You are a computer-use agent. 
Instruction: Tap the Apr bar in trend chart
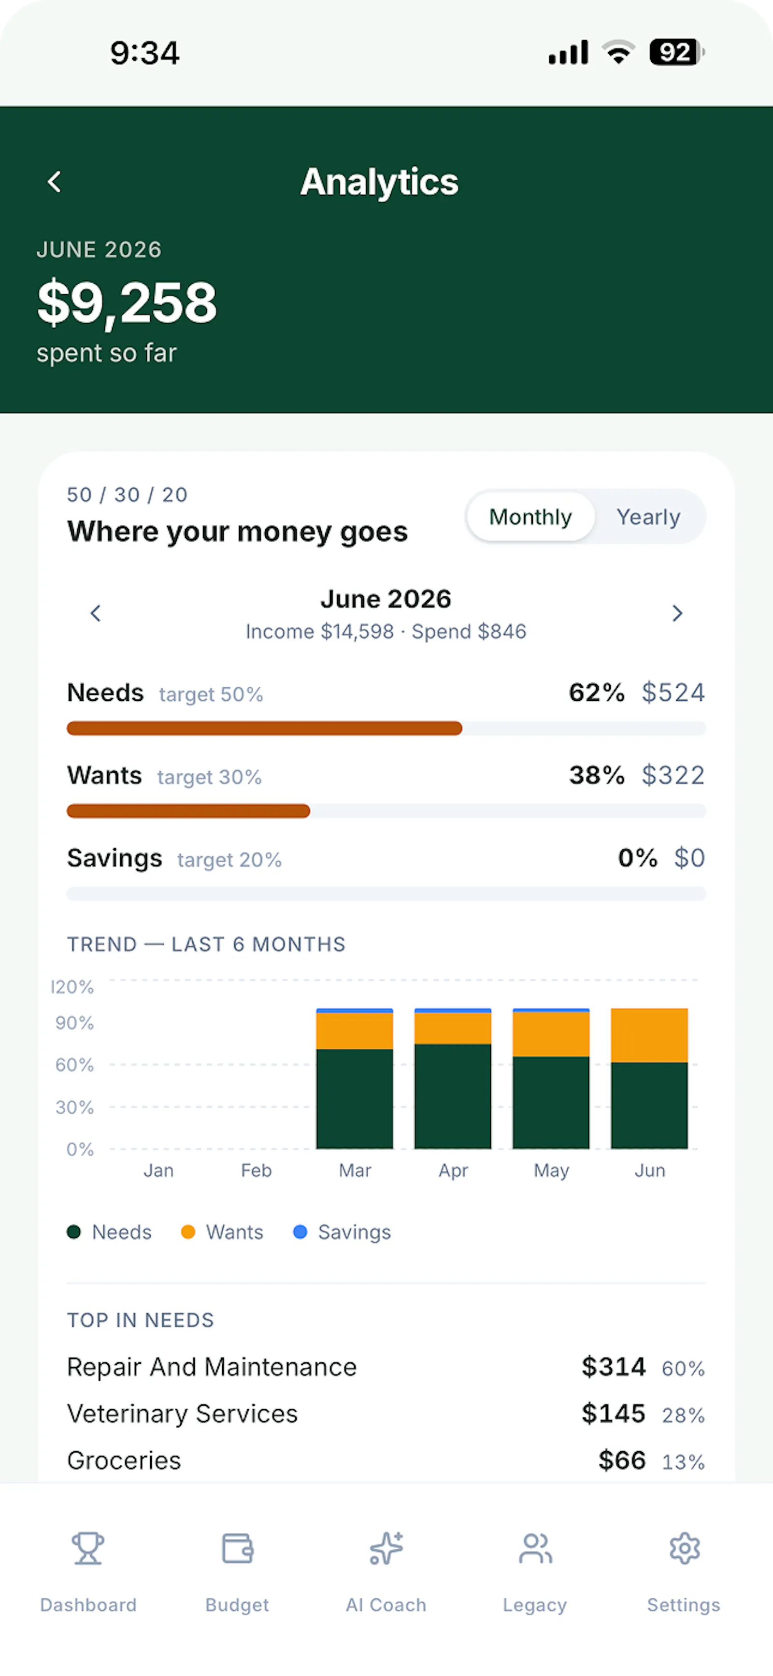point(453,1078)
